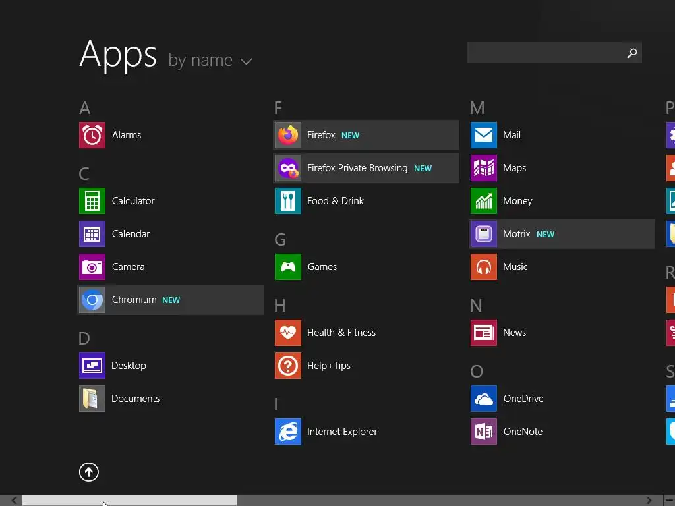The image size is (675, 506).
Task: Click the search magnifier icon
Action: click(632, 53)
